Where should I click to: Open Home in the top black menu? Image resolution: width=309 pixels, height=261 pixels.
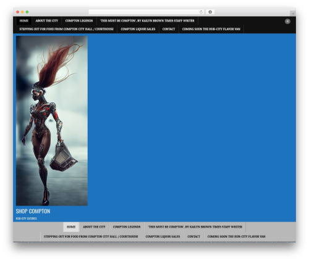tap(24, 21)
